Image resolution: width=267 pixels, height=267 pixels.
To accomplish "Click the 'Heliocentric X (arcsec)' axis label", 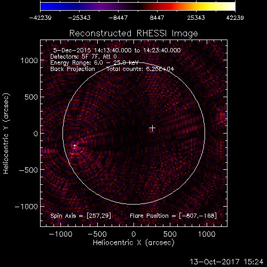I will [133, 242].
